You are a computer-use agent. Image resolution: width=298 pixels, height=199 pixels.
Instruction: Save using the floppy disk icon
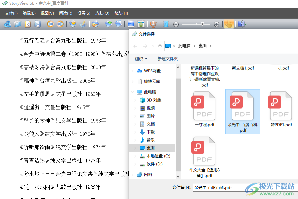pyautogui.click(x=38, y=24)
